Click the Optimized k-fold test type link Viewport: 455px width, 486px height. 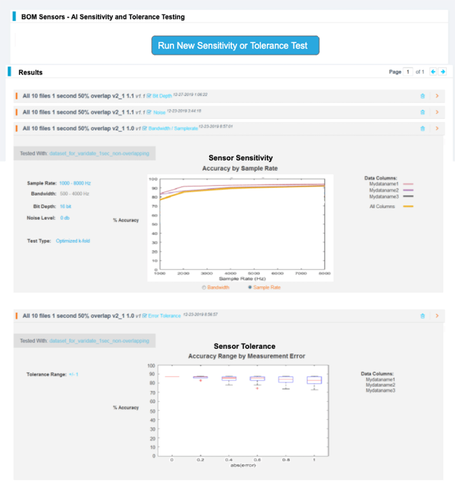tap(73, 241)
